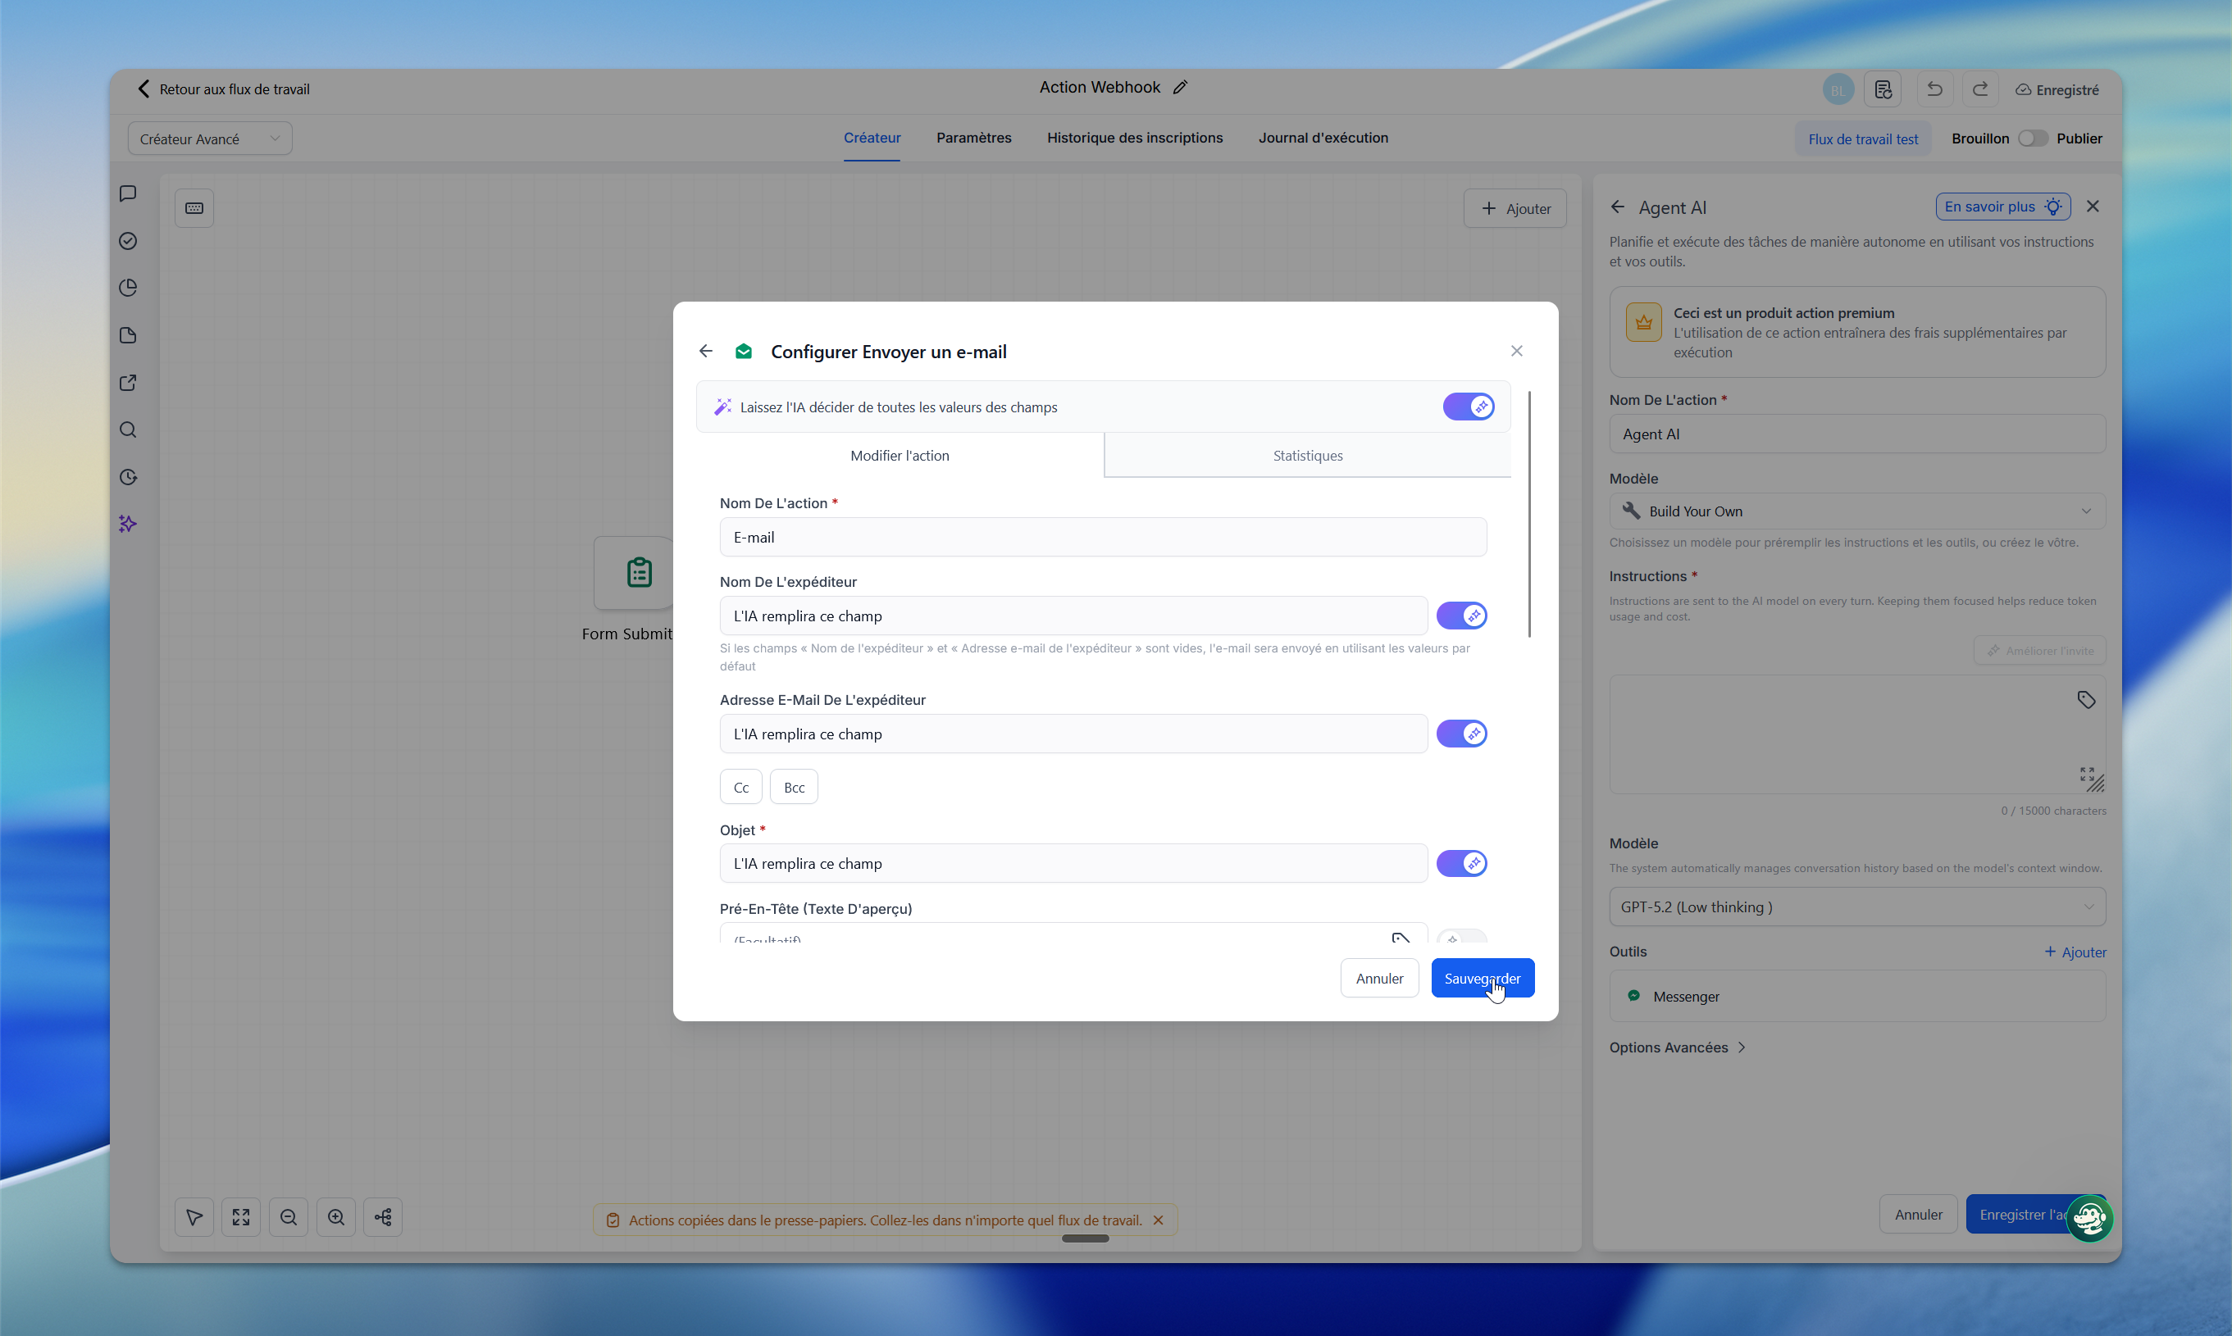Click the Ajouter button on canvas
2232x1336 pixels.
[x=1515, y=208]
